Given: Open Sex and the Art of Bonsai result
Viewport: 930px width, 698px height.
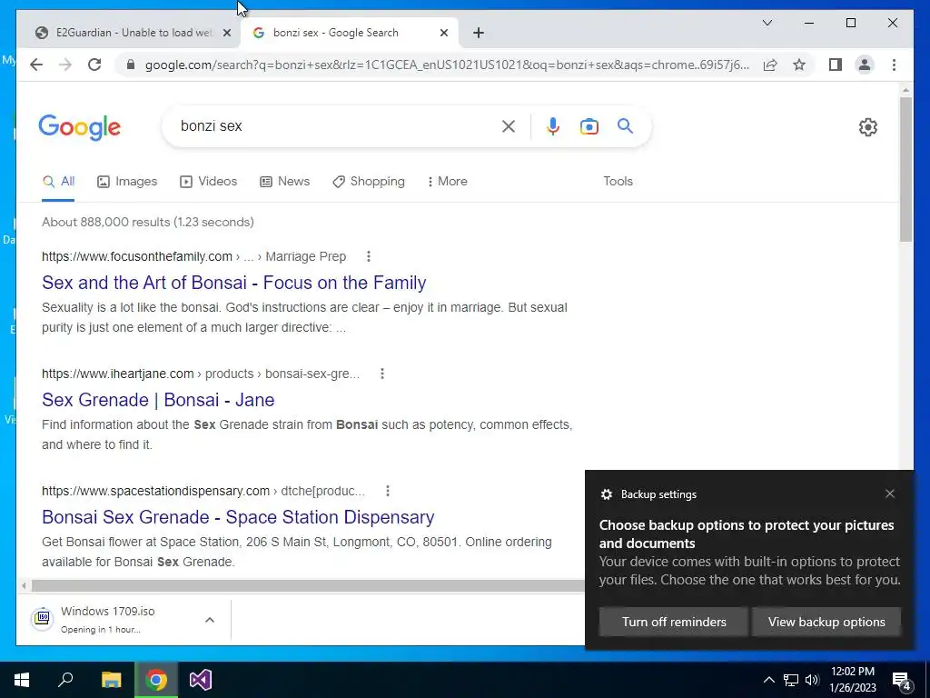Looking at the screenshot, I should click(x=233, y=283).
